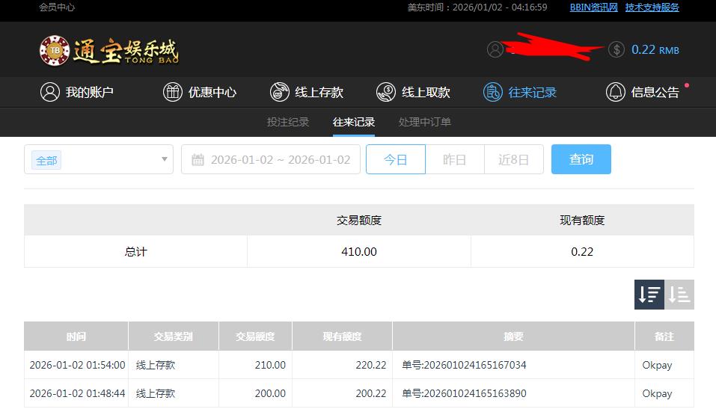Screen dimensions: 716x409
Task: Switch to the 往来记录 sub-tab
Action: click(354, 122)
